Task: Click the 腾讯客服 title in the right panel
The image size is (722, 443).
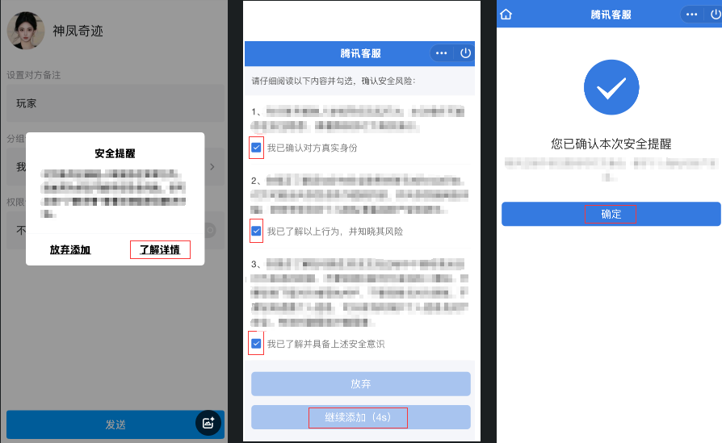Action: [611, 15]
